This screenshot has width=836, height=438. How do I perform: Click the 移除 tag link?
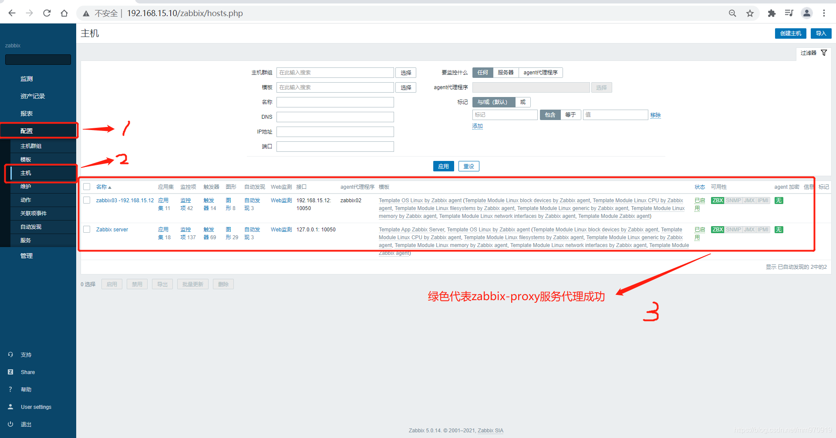pos(655,115)
